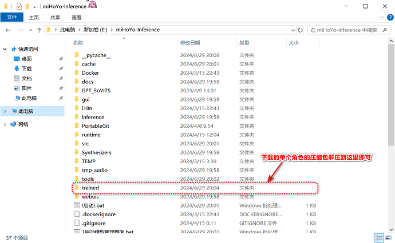Select the .dockerignore file icon

(x=77, y=214)
